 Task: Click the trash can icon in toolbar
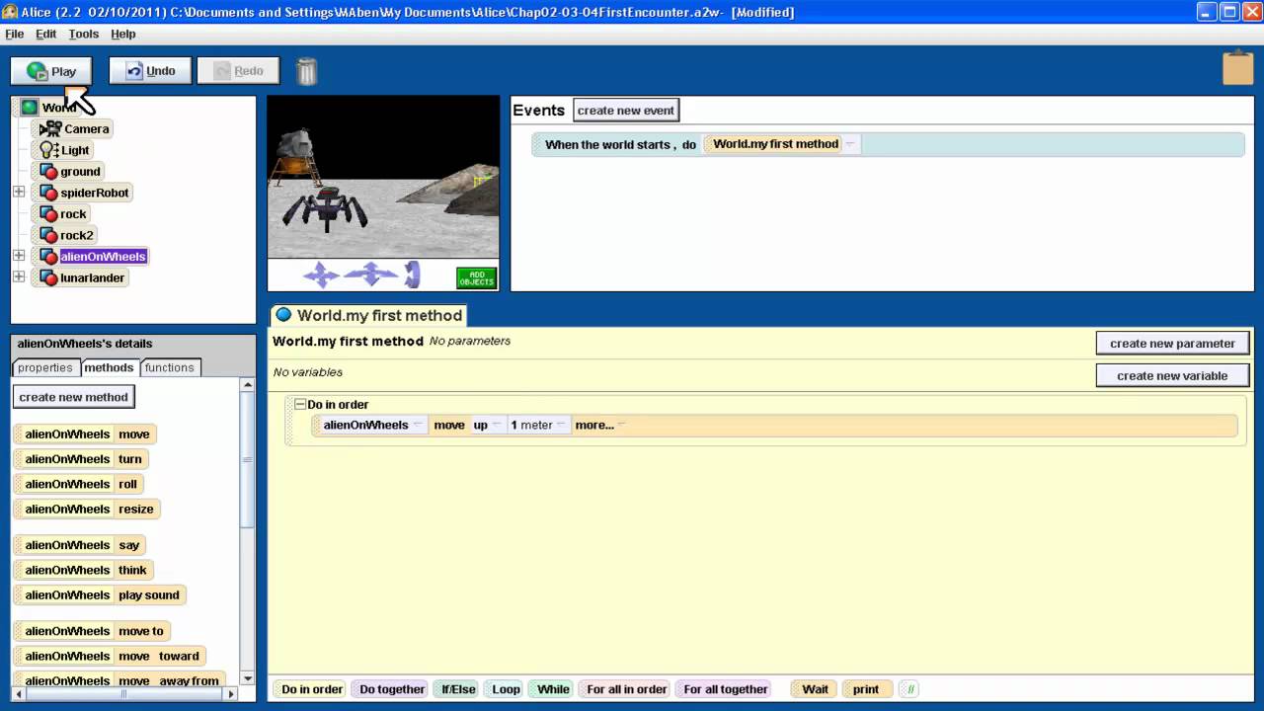coord(307,71)
